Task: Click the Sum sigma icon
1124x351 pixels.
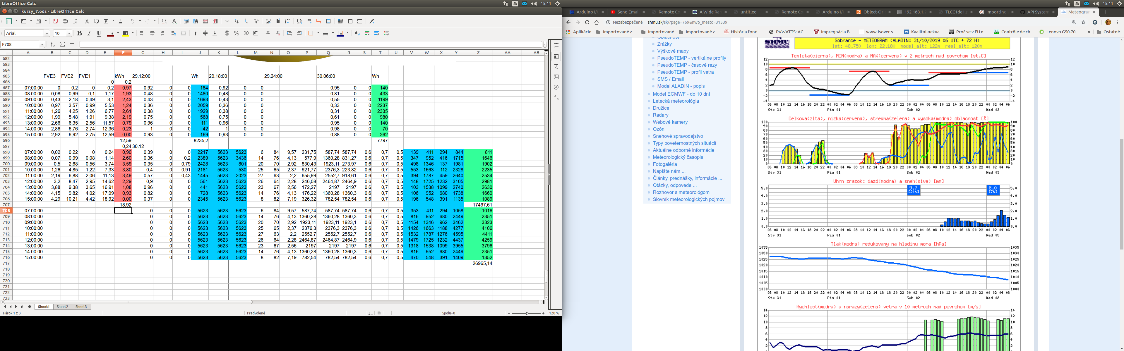Action: pos(62,44)
